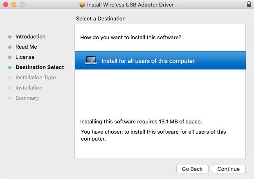The height and width of the screenshot is (179, 254).
Task: Click the Continue button
Action: [x=229, y=169]
